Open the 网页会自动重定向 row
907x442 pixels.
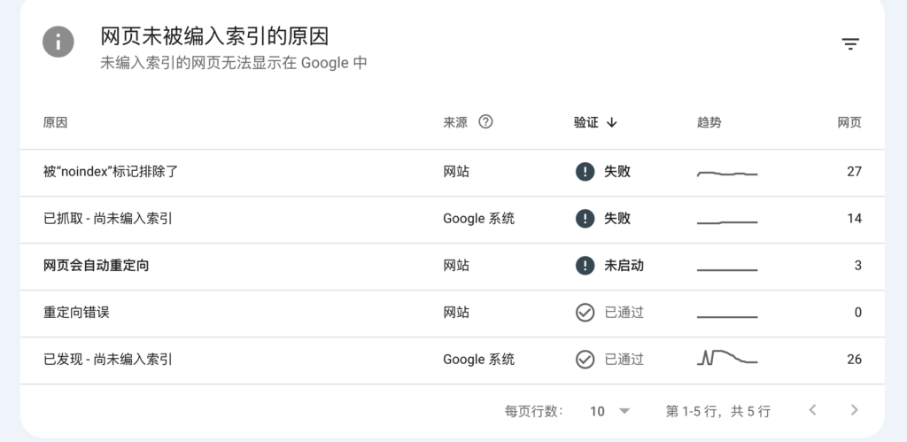click(453, 266)
